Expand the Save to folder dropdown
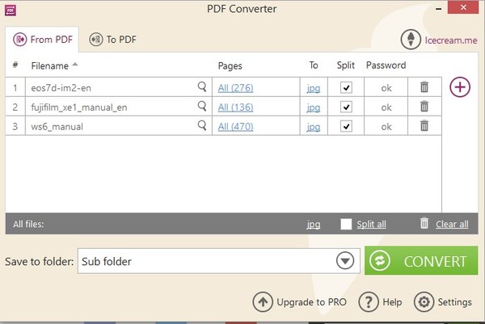This screenshot has height=324, width=485. [345, 261]
